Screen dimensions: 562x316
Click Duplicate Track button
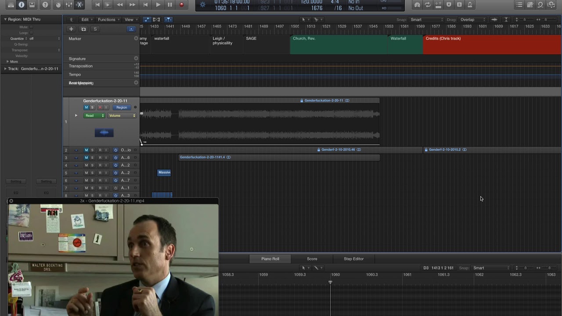tap(83, 29)
